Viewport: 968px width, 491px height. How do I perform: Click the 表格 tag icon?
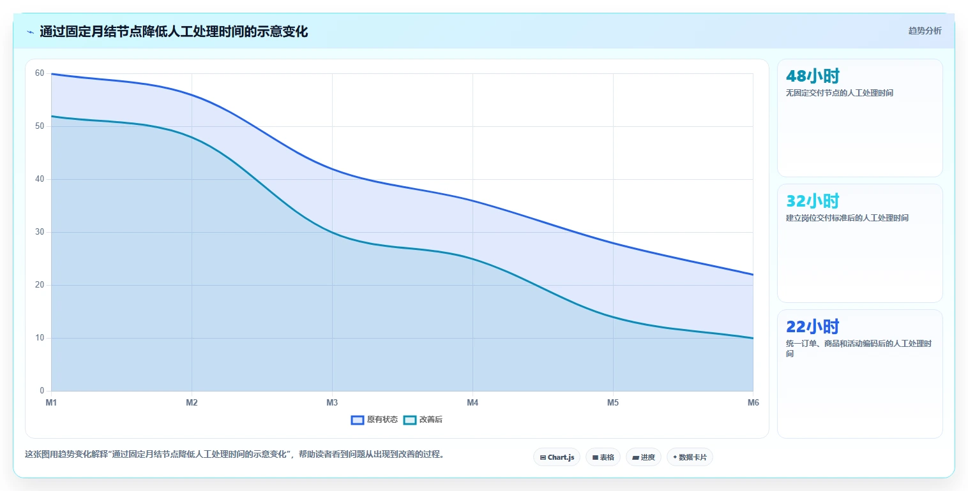[x=595, y=457]
